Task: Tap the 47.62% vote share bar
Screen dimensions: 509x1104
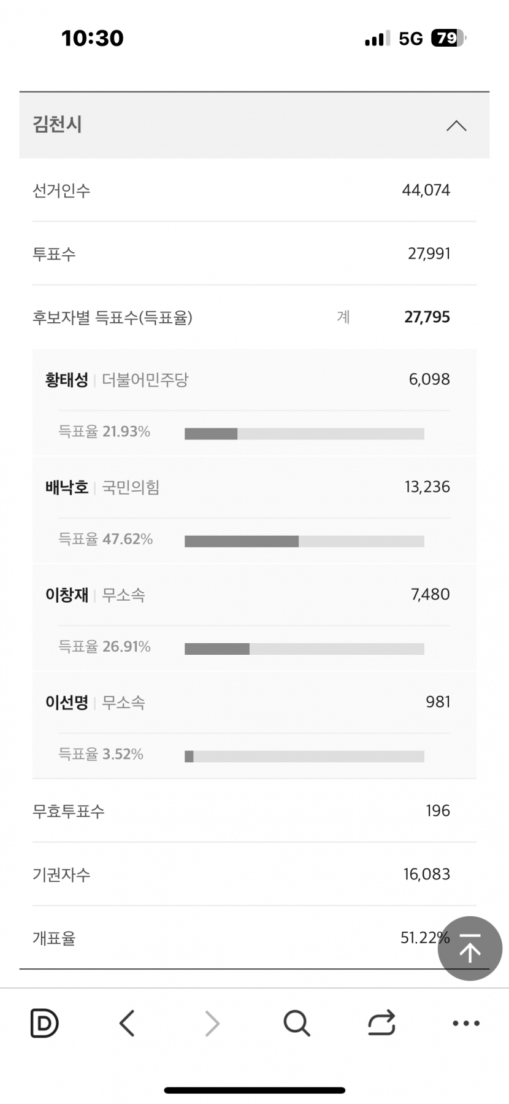Action: point(304,541)
